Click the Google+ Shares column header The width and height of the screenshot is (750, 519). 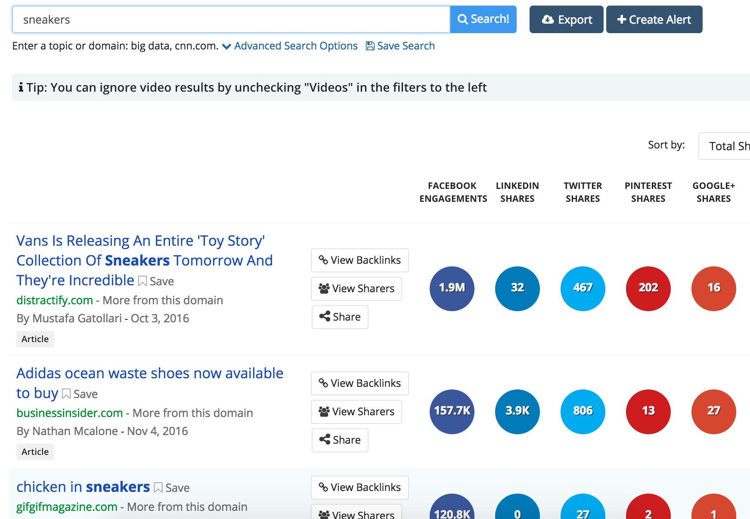point(714,192)
